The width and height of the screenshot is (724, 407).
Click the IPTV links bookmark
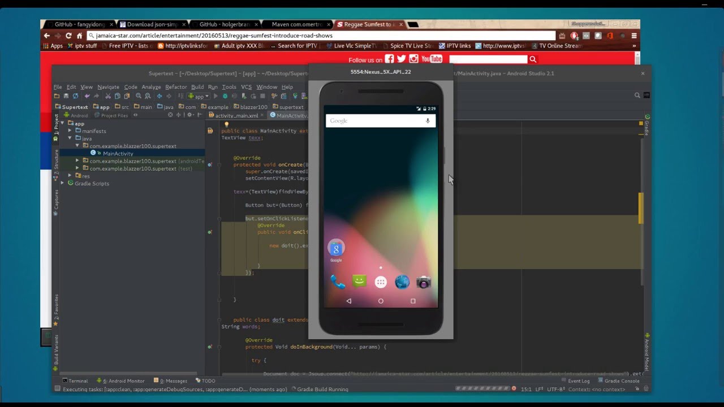pos(455,46)
